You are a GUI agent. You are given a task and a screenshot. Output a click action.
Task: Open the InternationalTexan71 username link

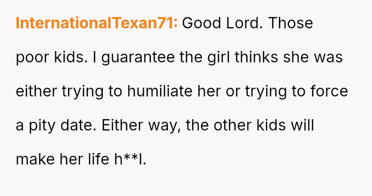pyautogui.click(x=96, y=23)
